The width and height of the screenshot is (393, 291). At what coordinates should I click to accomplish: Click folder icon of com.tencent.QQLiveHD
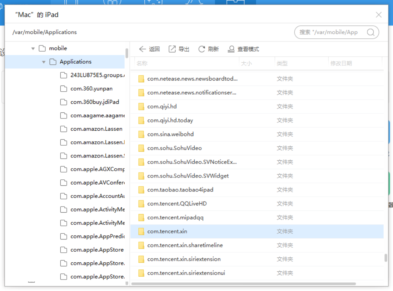point(141,204)
